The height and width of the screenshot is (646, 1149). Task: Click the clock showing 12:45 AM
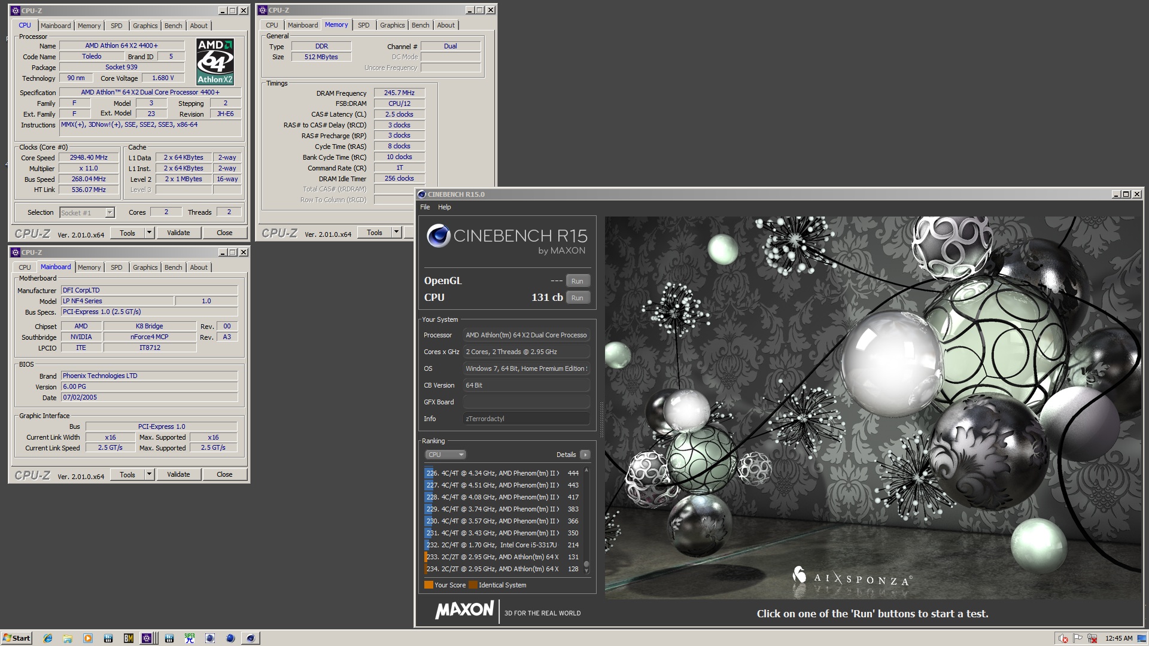pos(1118,638)
